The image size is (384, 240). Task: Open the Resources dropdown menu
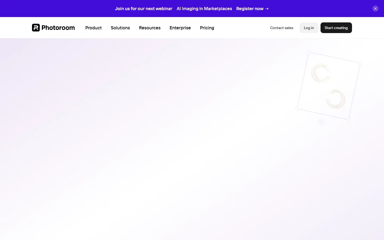click(150, 28)
